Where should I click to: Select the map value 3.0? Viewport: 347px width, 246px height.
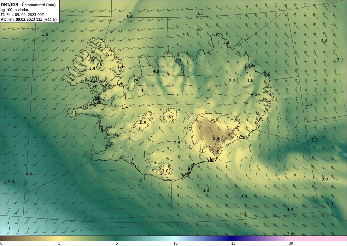coord(198,29)
